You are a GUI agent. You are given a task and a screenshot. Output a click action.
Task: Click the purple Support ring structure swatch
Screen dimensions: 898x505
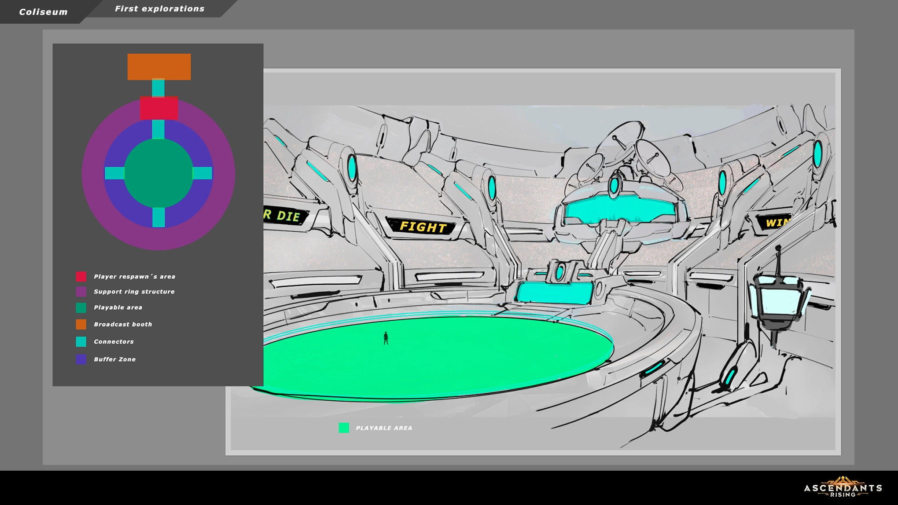pos(81,292)
